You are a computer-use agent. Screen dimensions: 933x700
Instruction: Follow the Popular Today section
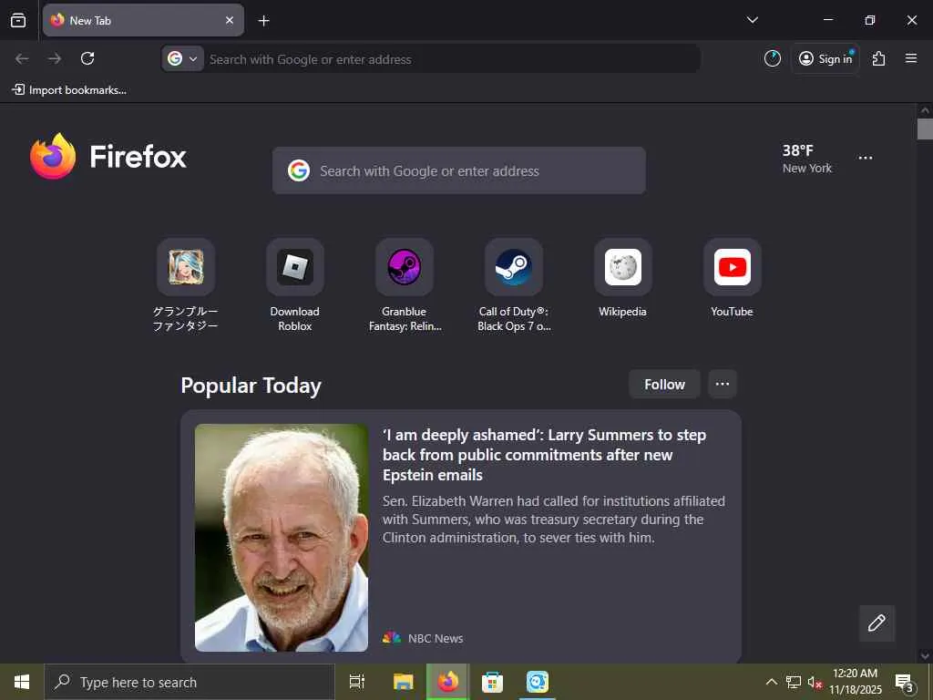[664, 384]
